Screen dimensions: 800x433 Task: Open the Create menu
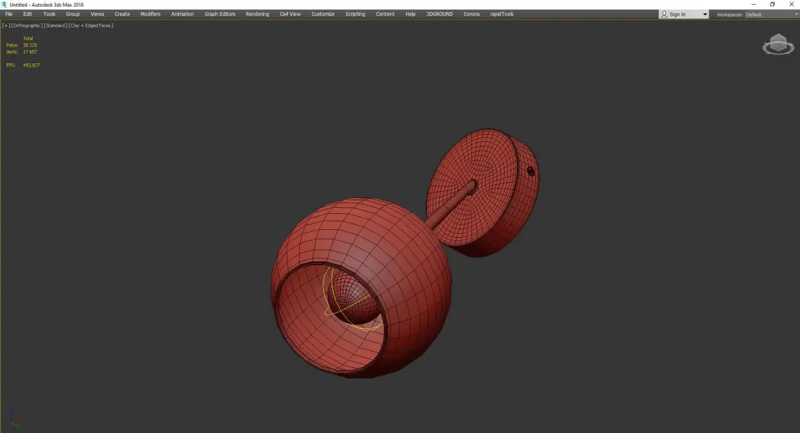[x=122, y=14]
